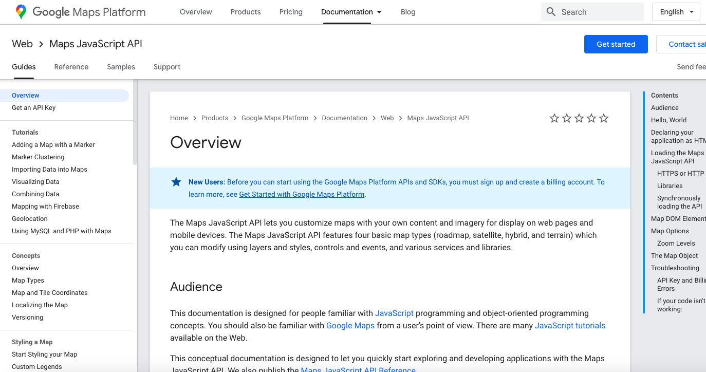Rate the page with the second star
Viewport: 706px width, 372px height.
tap(566, 118)
